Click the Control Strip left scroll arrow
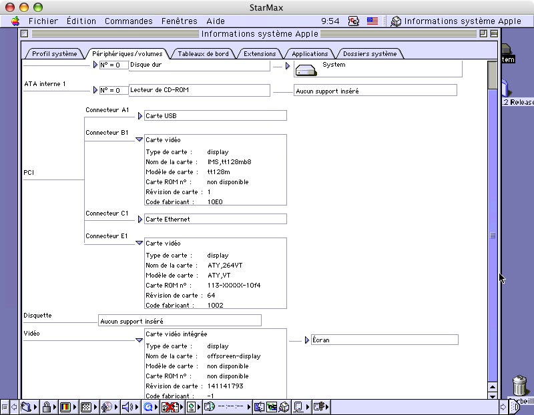Viewport: 534px width, 415px height. coord(14,407)
